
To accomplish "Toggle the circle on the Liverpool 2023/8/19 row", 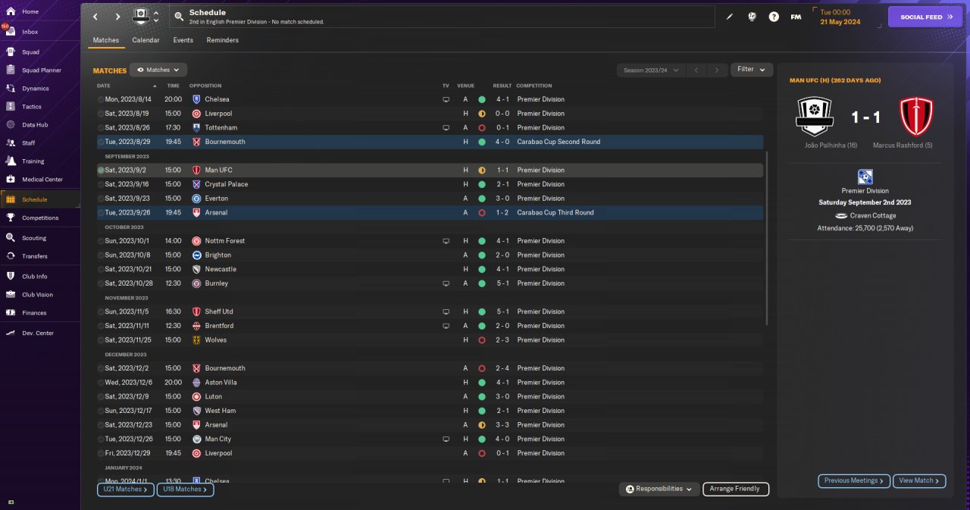I will click(x=101, y=114).
